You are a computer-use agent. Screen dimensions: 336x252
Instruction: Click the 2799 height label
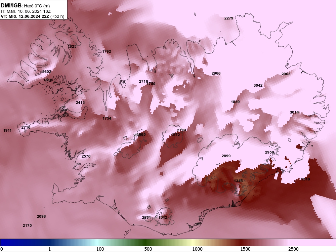click(181, 130)
